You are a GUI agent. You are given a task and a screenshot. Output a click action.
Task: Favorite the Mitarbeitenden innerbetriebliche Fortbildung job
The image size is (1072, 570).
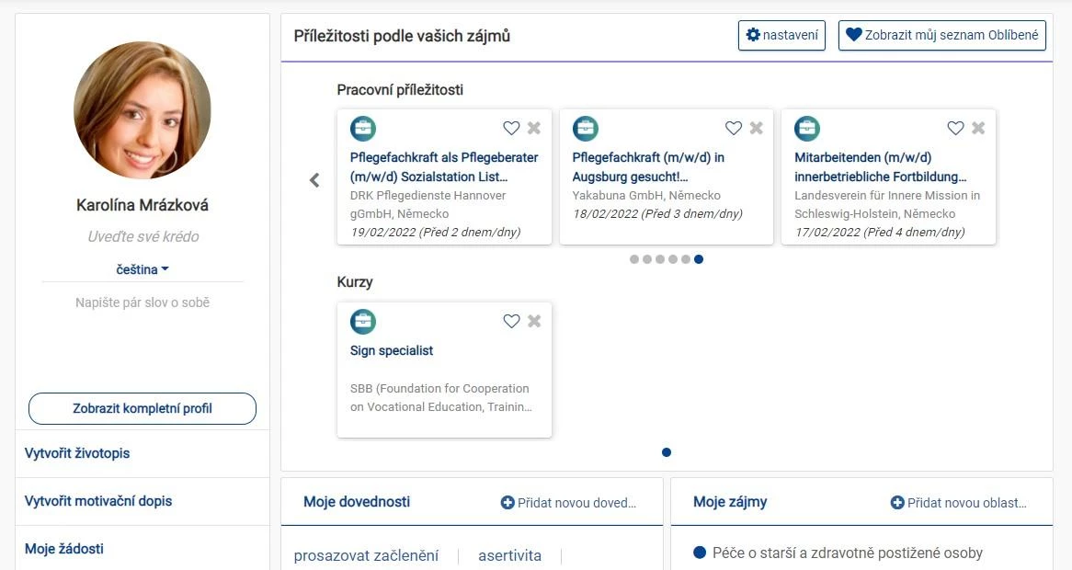[955, 128]
